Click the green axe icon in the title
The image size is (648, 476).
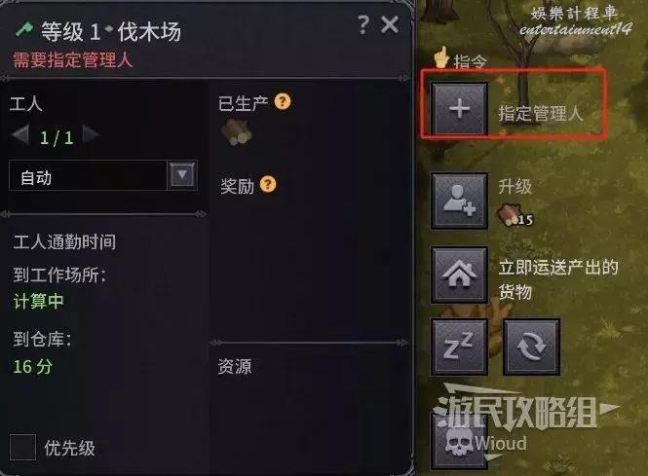point(24,30)
